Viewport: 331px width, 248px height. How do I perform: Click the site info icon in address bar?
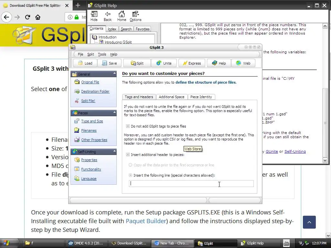click(x=70, y=17)
